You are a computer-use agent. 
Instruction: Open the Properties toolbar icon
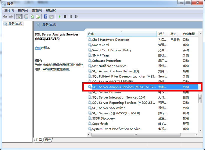click(26, 16)
